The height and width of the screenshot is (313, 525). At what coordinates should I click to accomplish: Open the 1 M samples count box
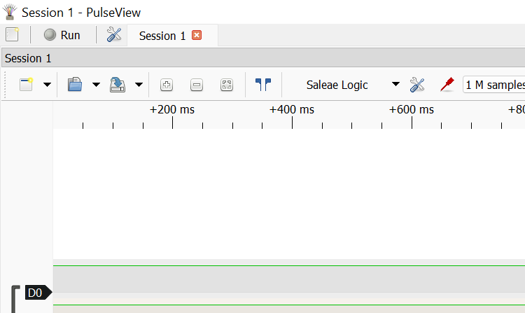(x=494, y=85)
